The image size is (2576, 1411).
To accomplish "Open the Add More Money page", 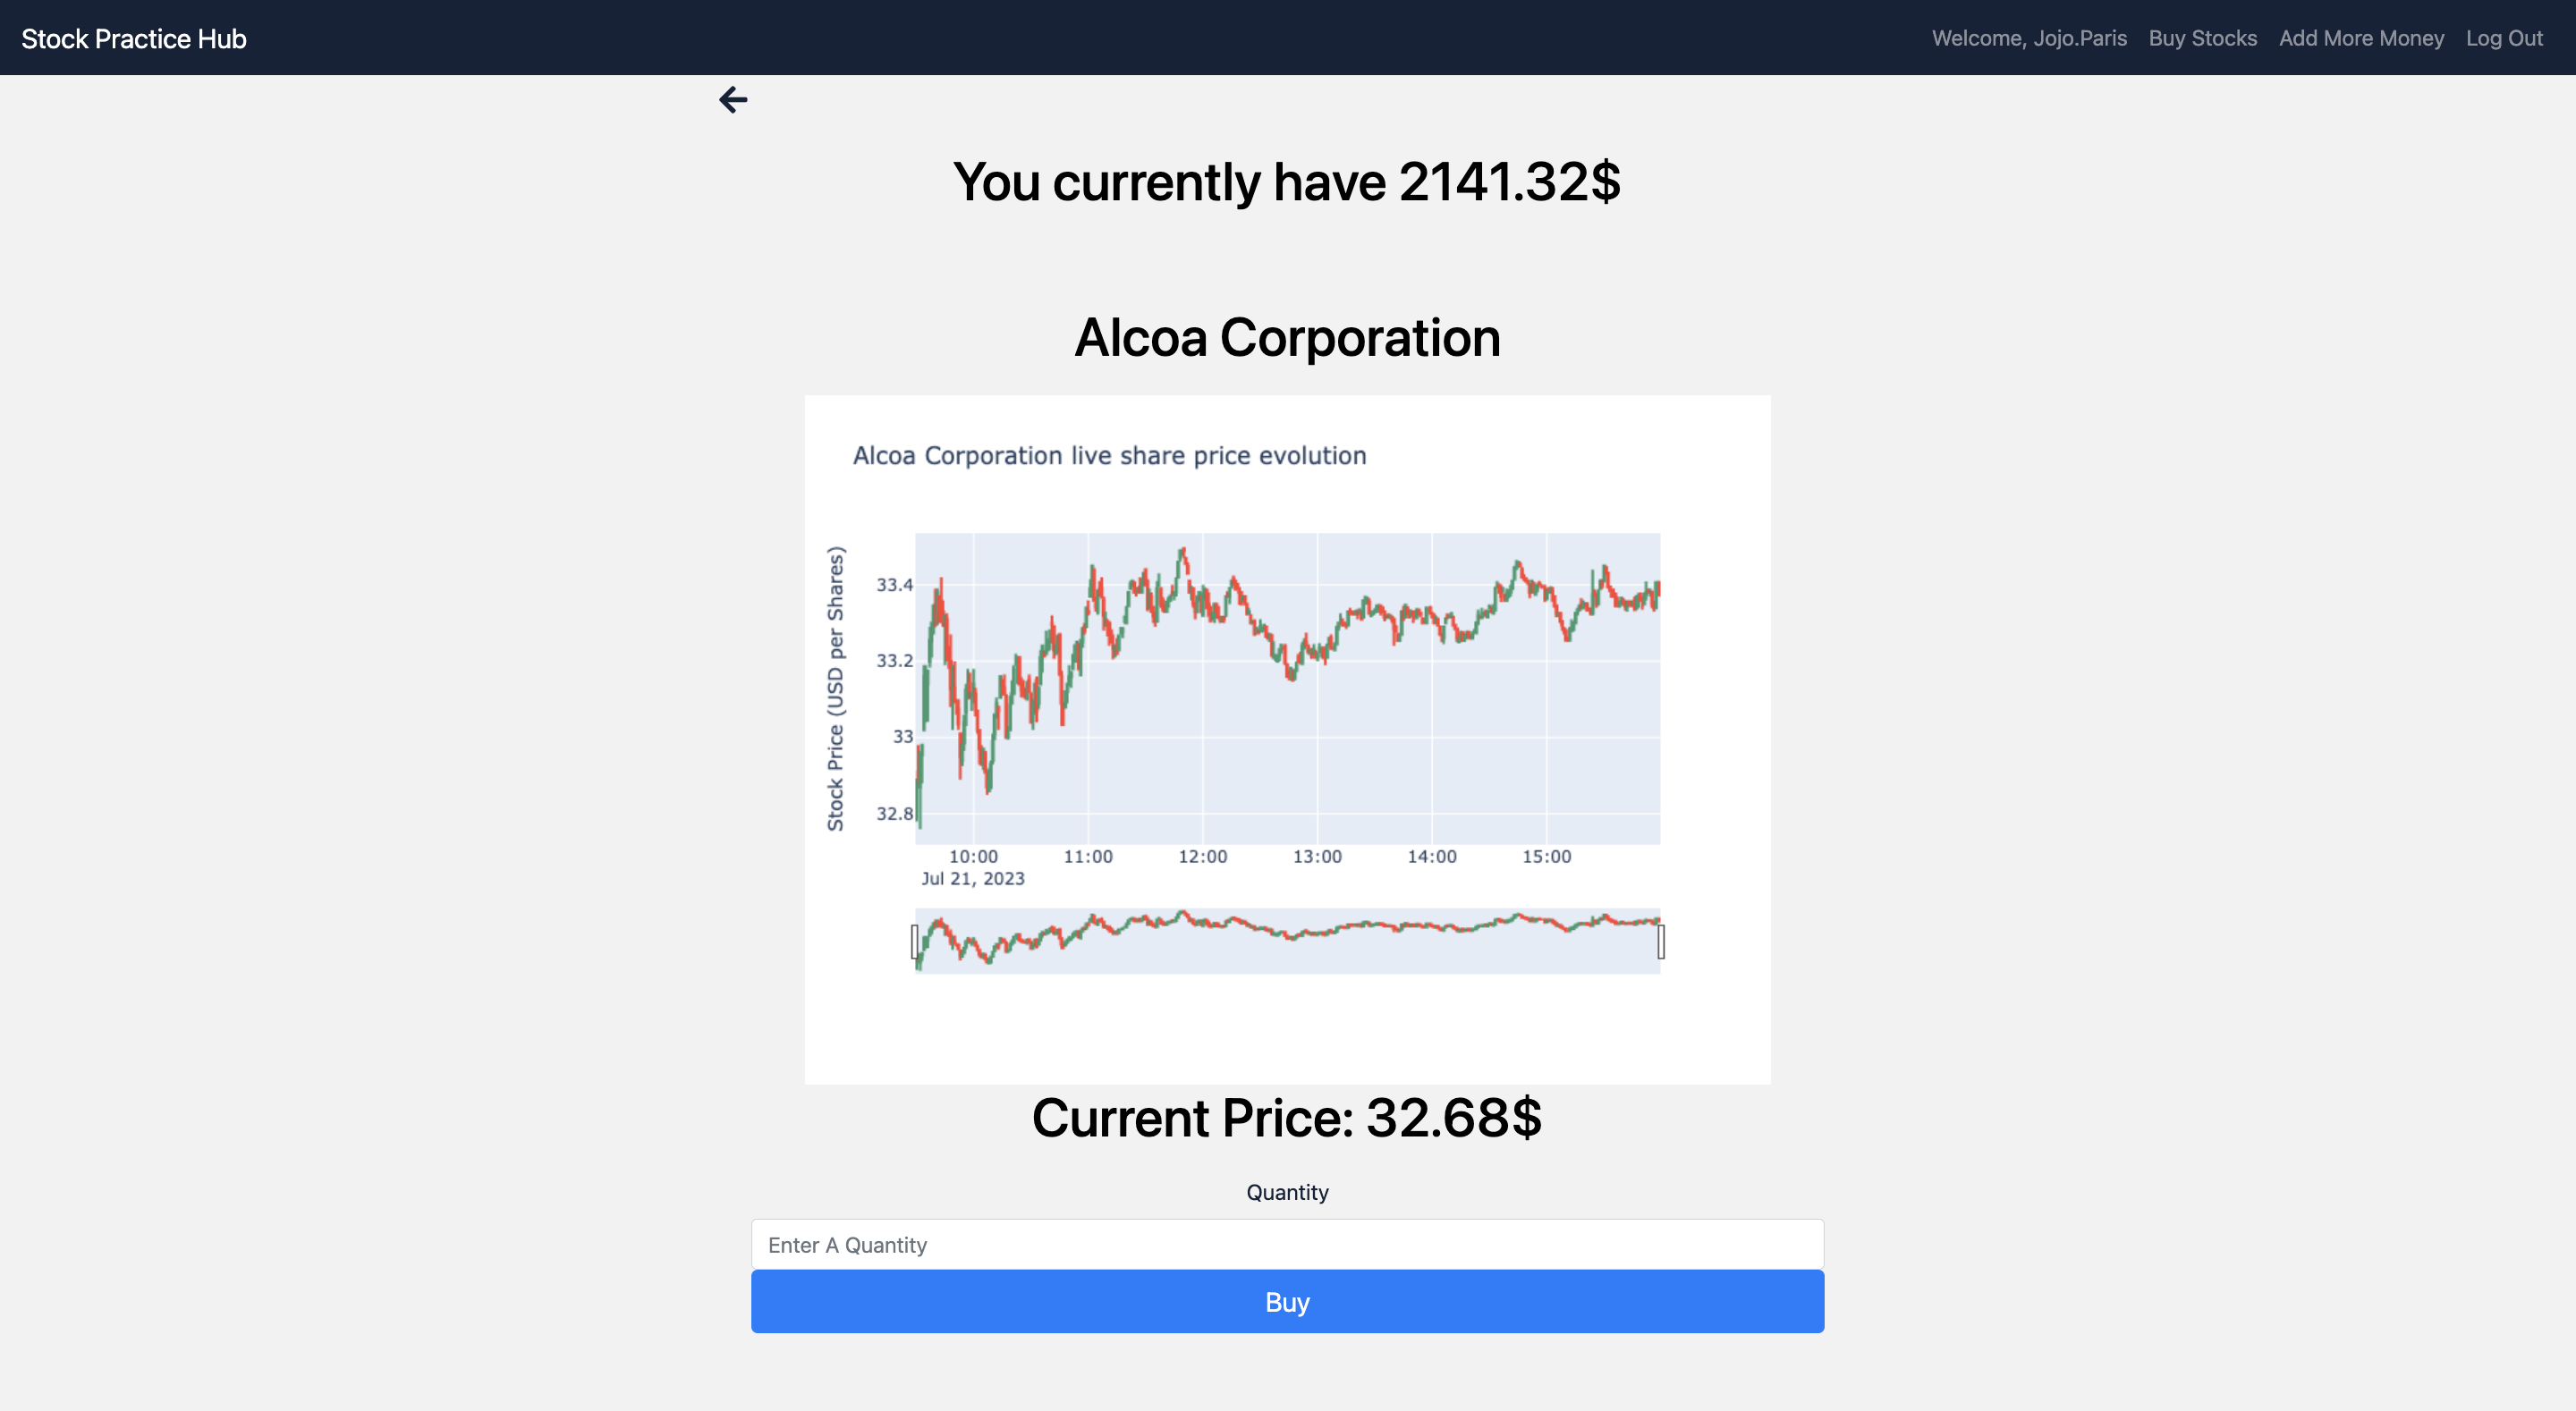I will point(2361,38).
